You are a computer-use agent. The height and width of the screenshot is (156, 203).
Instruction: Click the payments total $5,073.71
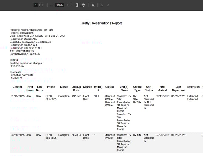tap(17, 78)
